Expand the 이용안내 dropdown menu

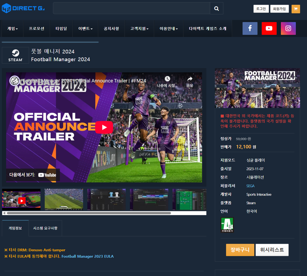pos(168,29)
